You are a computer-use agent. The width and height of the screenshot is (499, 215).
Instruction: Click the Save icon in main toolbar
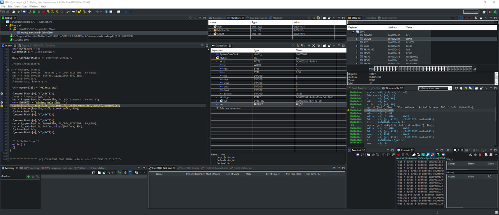3,12
